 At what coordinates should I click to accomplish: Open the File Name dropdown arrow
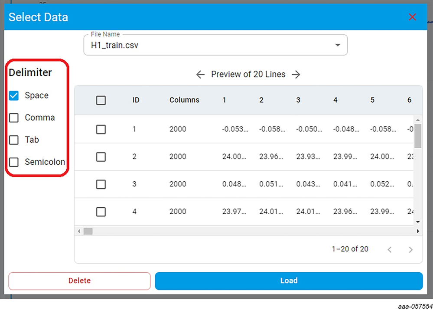point(338,45)
